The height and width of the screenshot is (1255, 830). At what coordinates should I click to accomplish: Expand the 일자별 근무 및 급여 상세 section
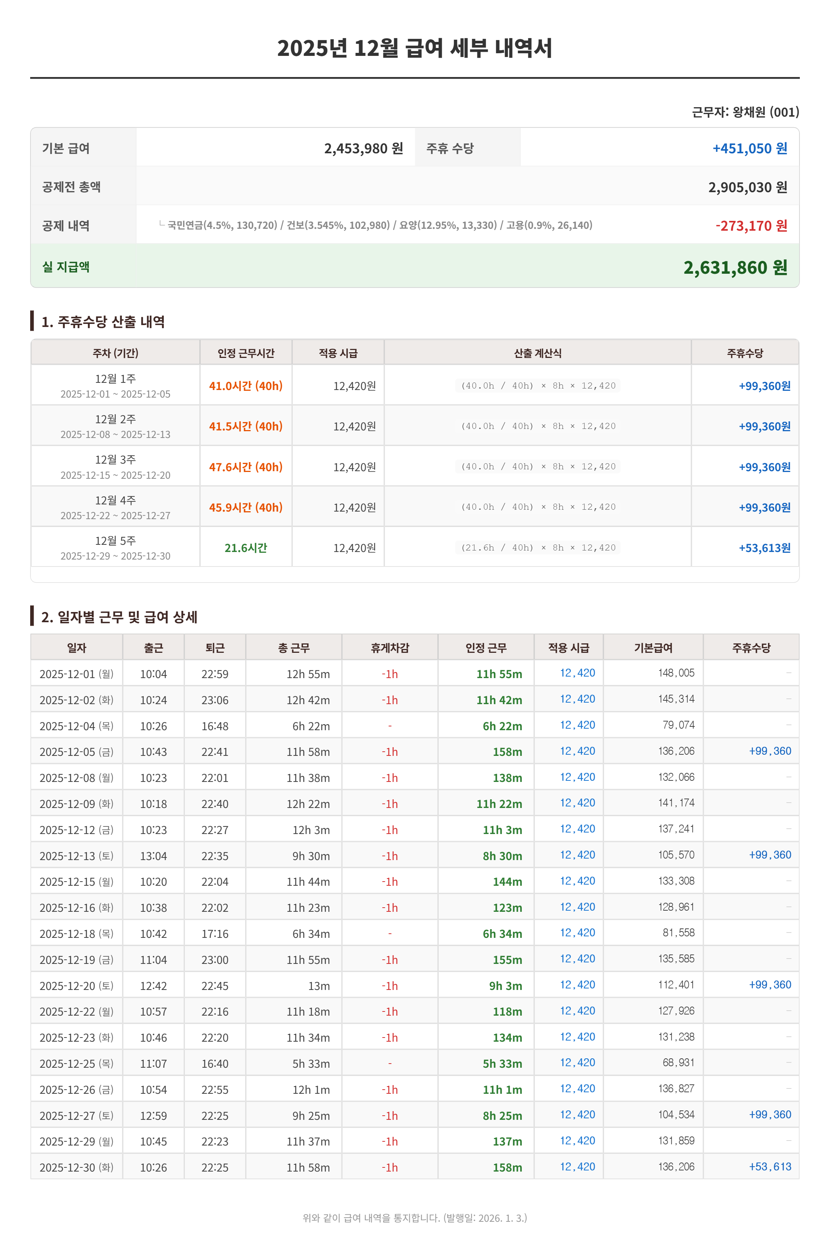[120, 617]
